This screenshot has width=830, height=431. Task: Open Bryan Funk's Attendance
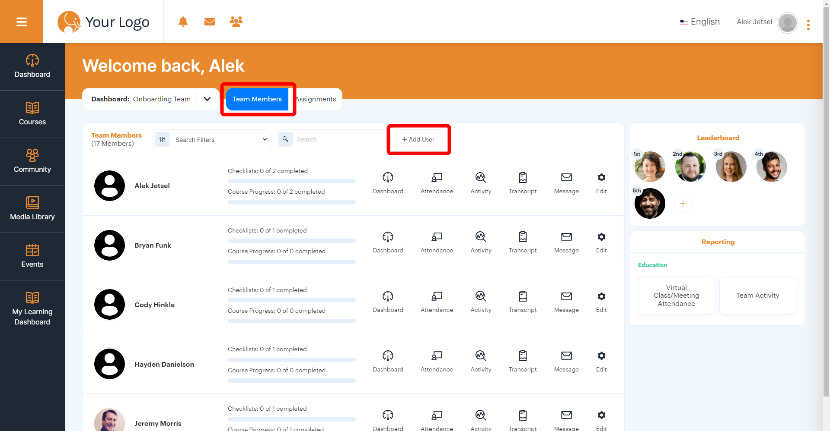click(437, 242)
